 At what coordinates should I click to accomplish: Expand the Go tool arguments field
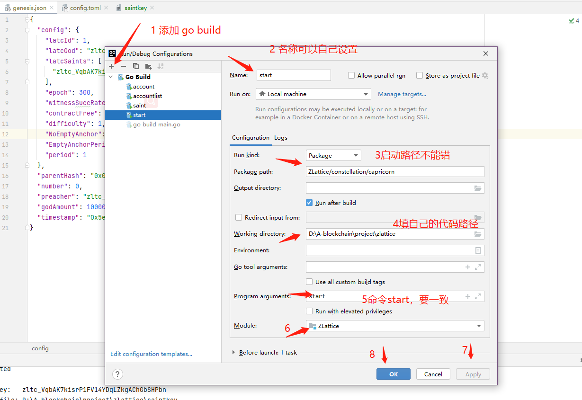[478, 267]
